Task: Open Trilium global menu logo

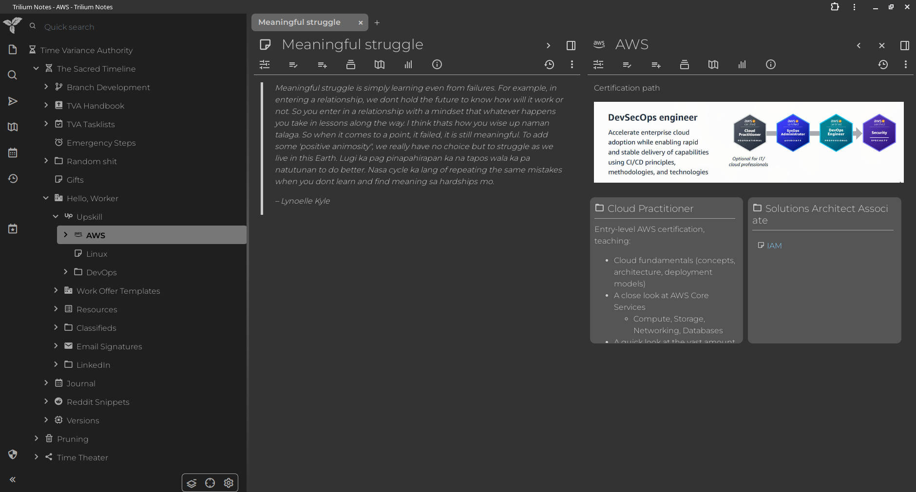Action: point(13,24)
